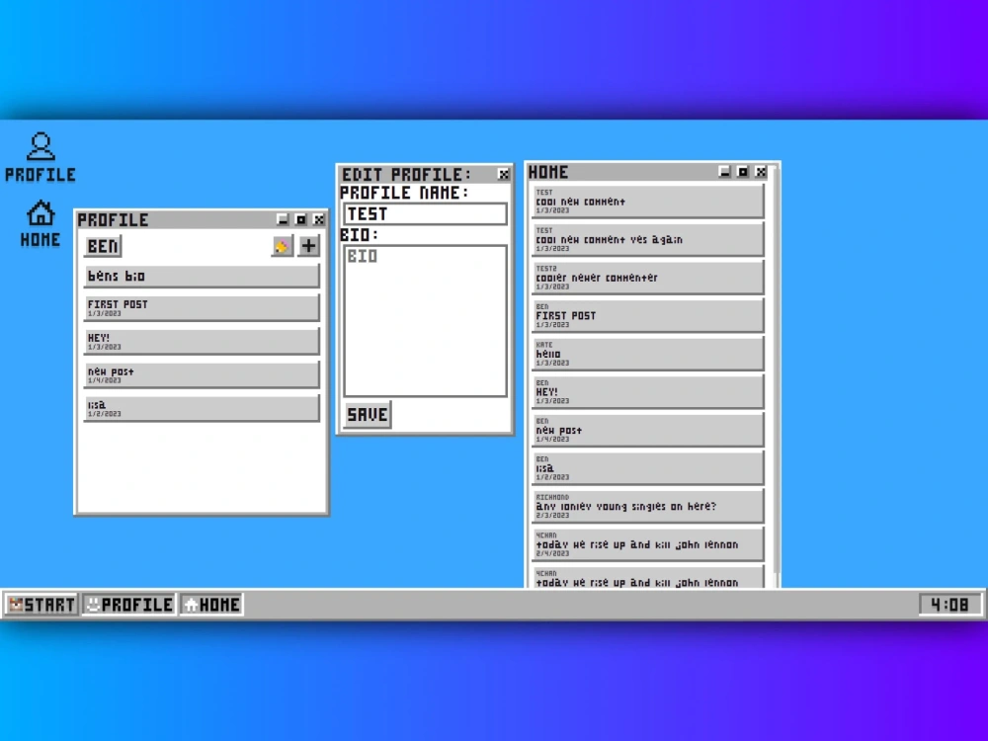
Task: Click the 4:08 clock on taskbar
Action: pyautogui.click(x=949, y=605)
